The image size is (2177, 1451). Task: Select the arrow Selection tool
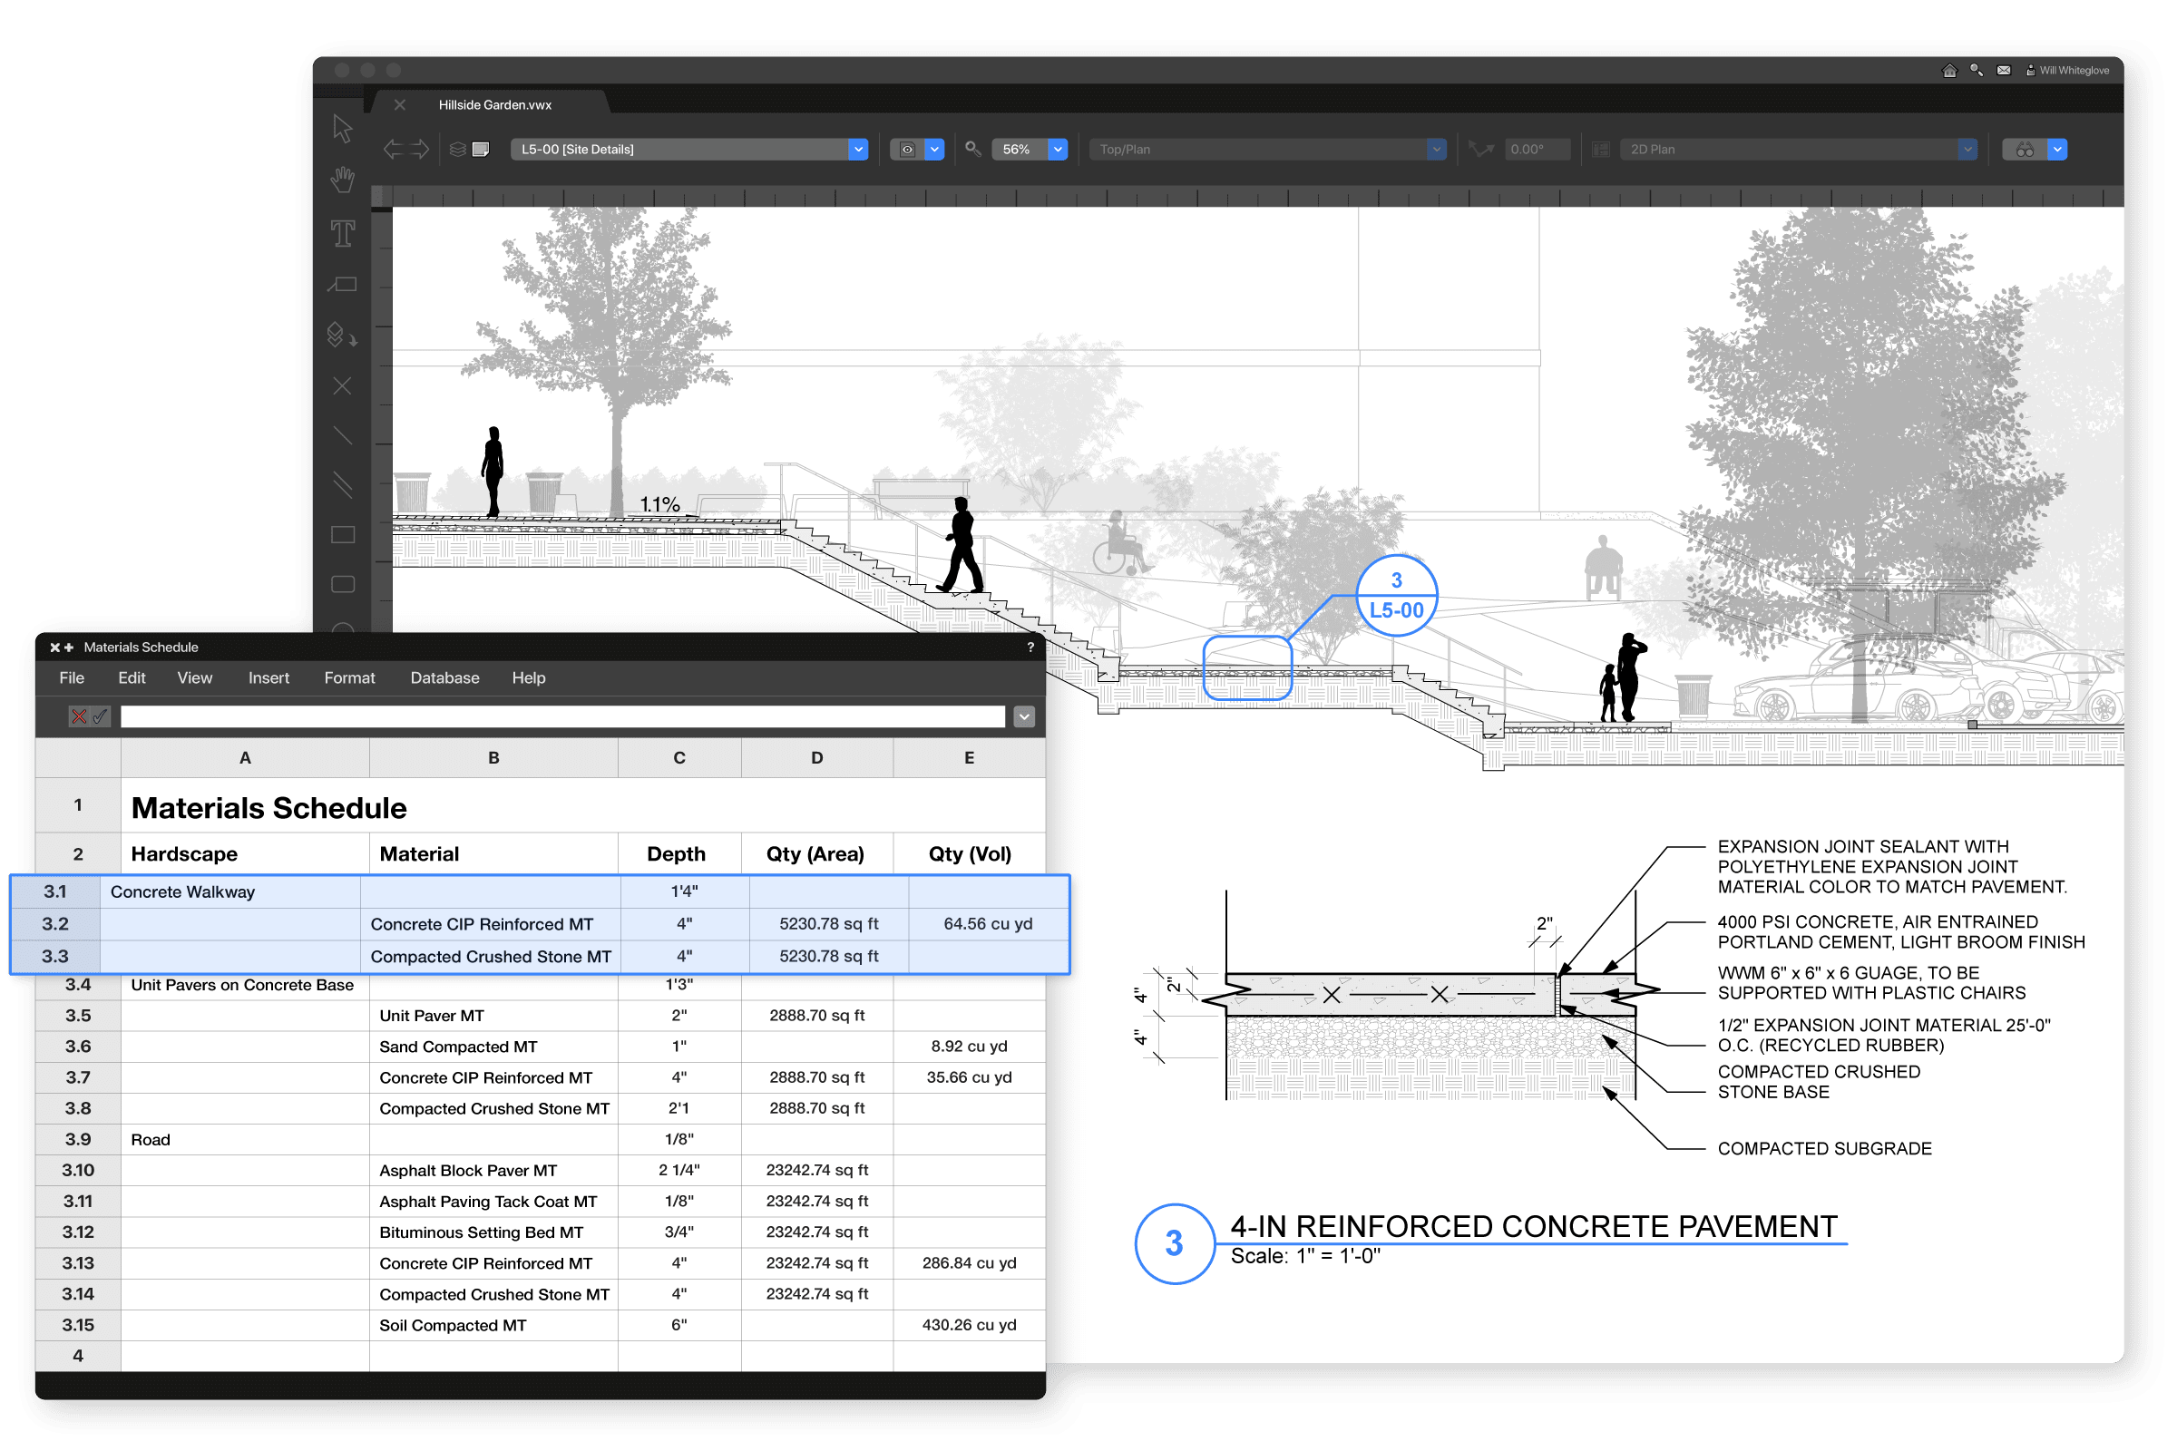(x=343, y=129)
